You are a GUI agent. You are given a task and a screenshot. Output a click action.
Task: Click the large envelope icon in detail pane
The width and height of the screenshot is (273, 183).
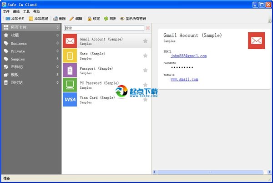point(257,41)
